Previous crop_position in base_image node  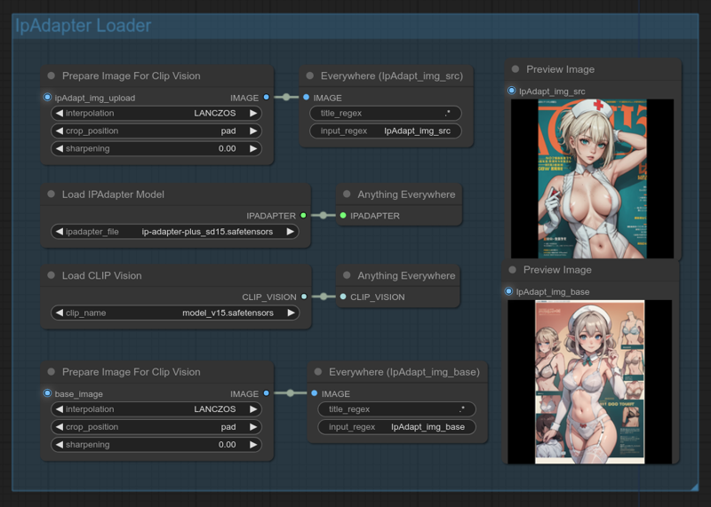[x=60, y=426]
